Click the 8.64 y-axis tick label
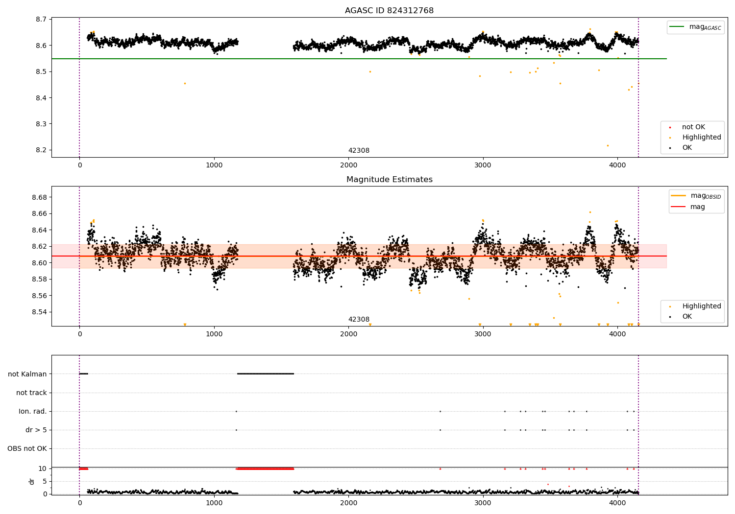This screenshot has height=514, width=735. (x=39, y=230)
